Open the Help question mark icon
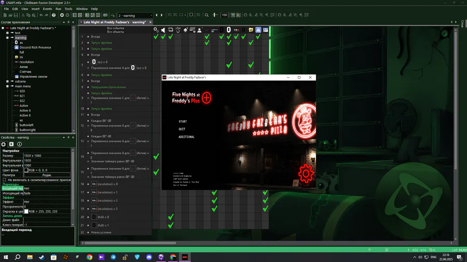 pyautogui.click(x=53, y=15)
